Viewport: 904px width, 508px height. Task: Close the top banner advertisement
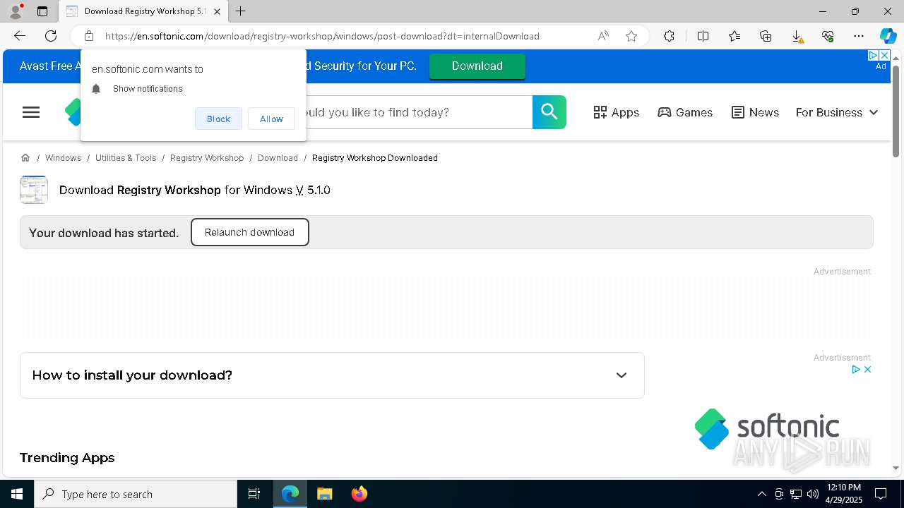(884, 55)
